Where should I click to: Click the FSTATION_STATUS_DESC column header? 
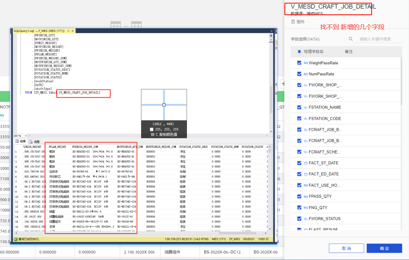[x=194, y=147]
